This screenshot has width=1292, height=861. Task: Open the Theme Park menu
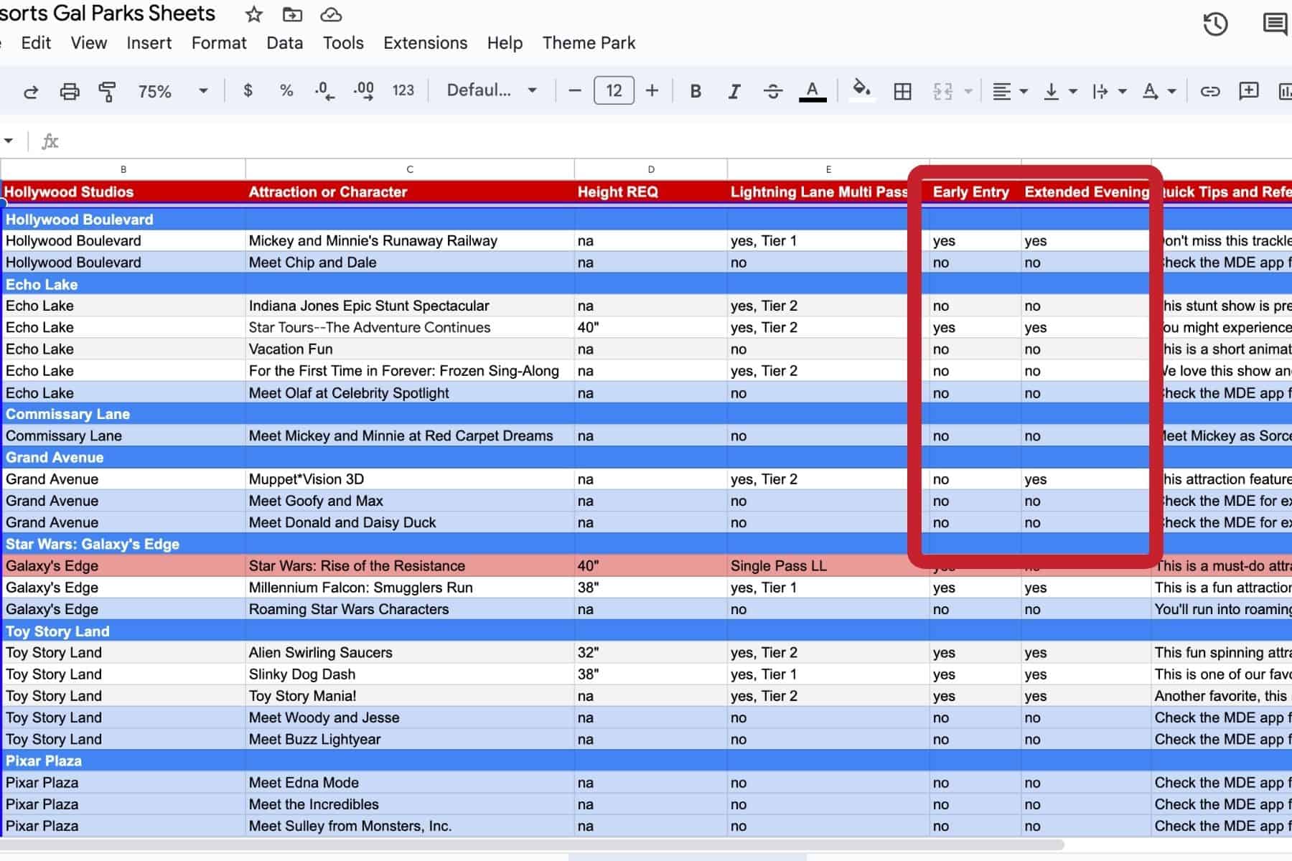[589, 43]
